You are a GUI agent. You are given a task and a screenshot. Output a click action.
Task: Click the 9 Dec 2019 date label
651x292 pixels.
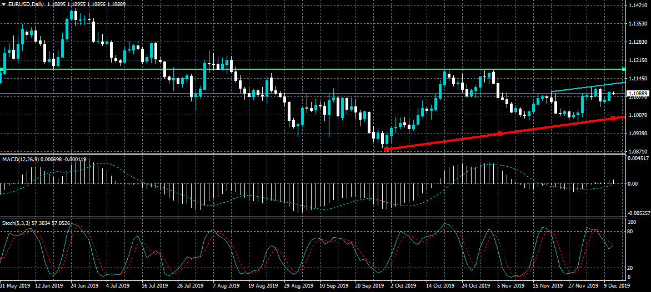[x=617, y=286]
